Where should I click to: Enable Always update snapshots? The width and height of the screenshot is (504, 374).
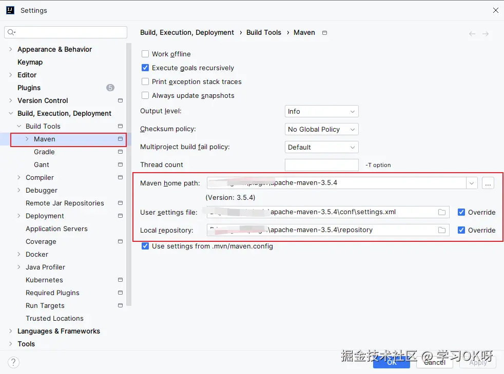(x=145, y=95)
